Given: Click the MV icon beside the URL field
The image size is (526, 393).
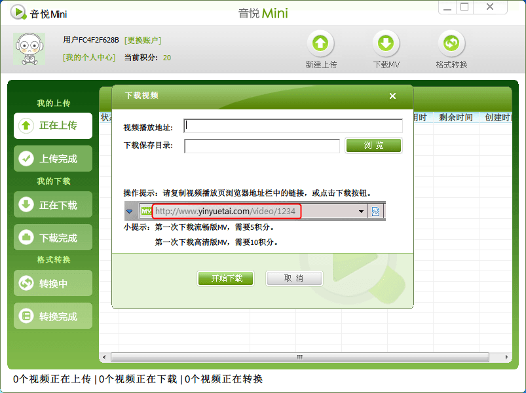Looking at the screenshot, I should pos(145,211).
